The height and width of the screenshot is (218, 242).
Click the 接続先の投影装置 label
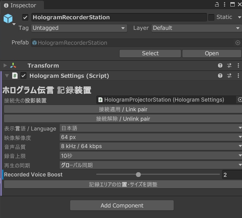tap(25, 100)
